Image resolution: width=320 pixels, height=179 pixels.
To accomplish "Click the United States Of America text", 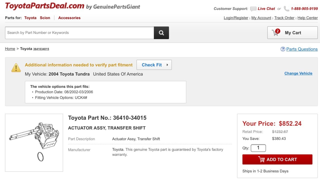I will point(118,74).
